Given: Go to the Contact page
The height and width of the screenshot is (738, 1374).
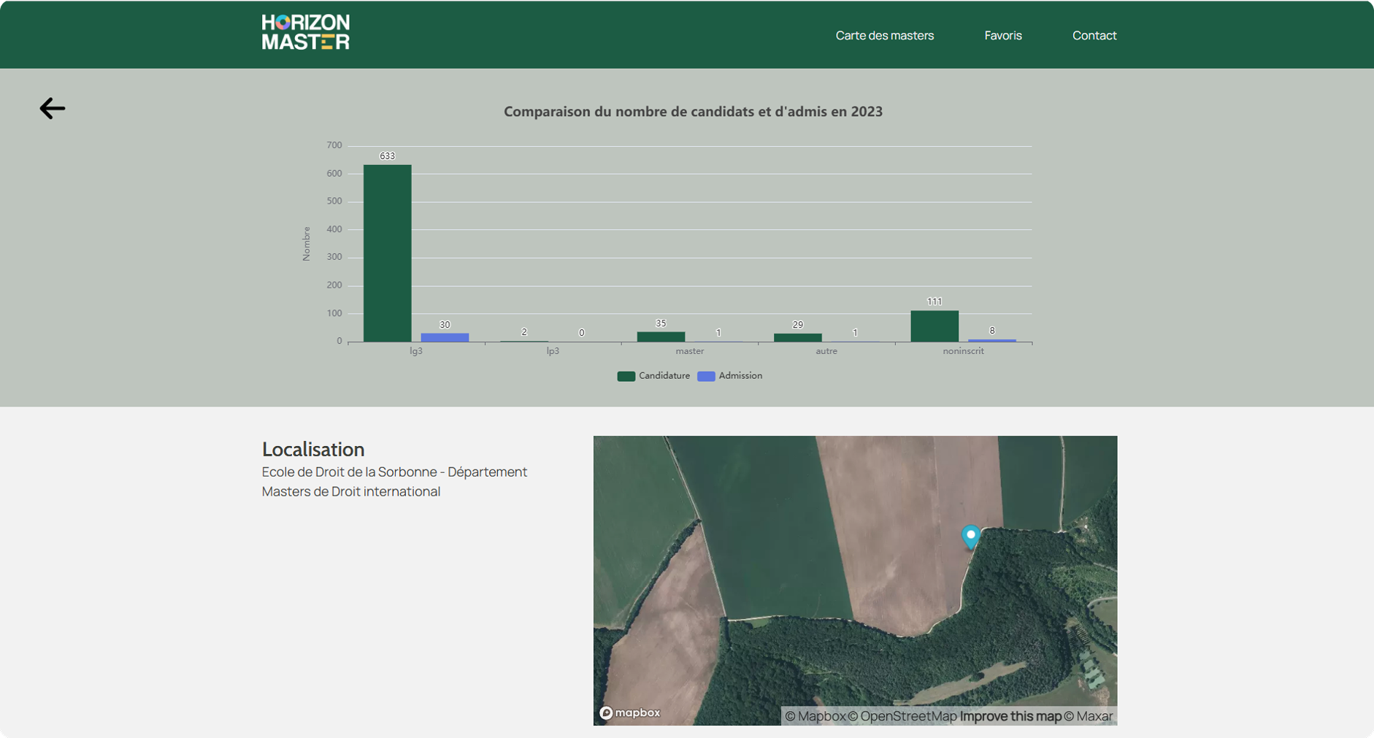Looking at the screenshot, I should (1094, 35).
